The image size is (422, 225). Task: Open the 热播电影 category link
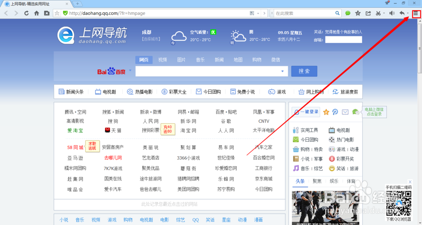point(140,92)
